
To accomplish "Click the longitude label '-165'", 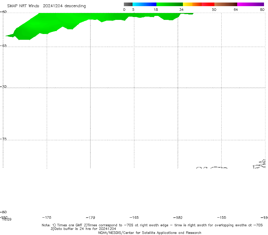I will pyautogui.click(x=134, y=217).
